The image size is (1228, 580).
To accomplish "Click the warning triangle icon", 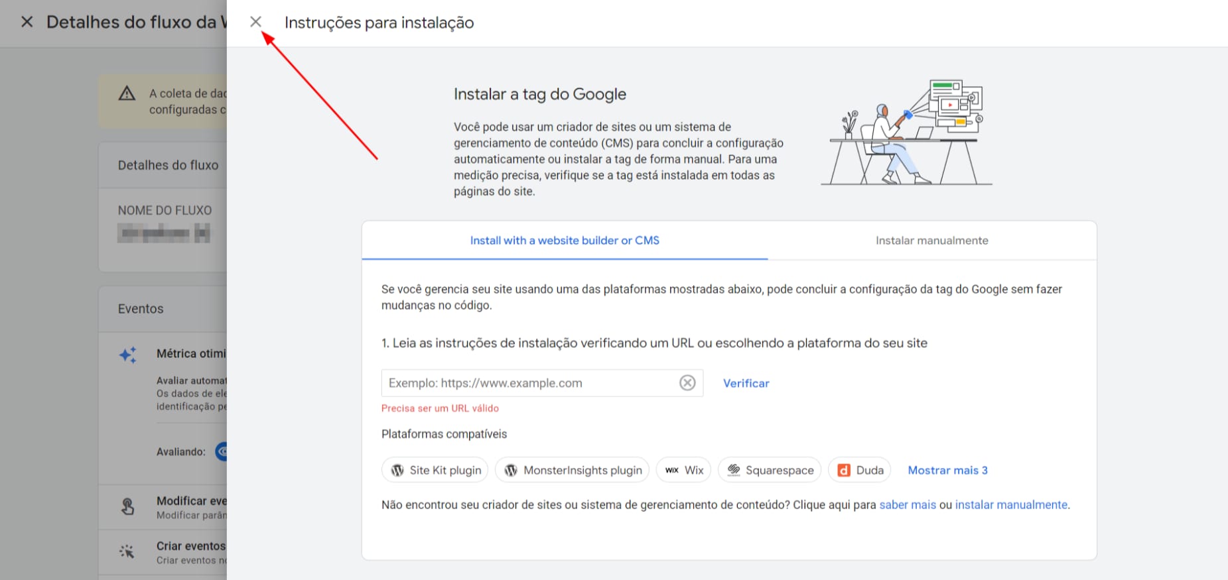I will (127, 93).
